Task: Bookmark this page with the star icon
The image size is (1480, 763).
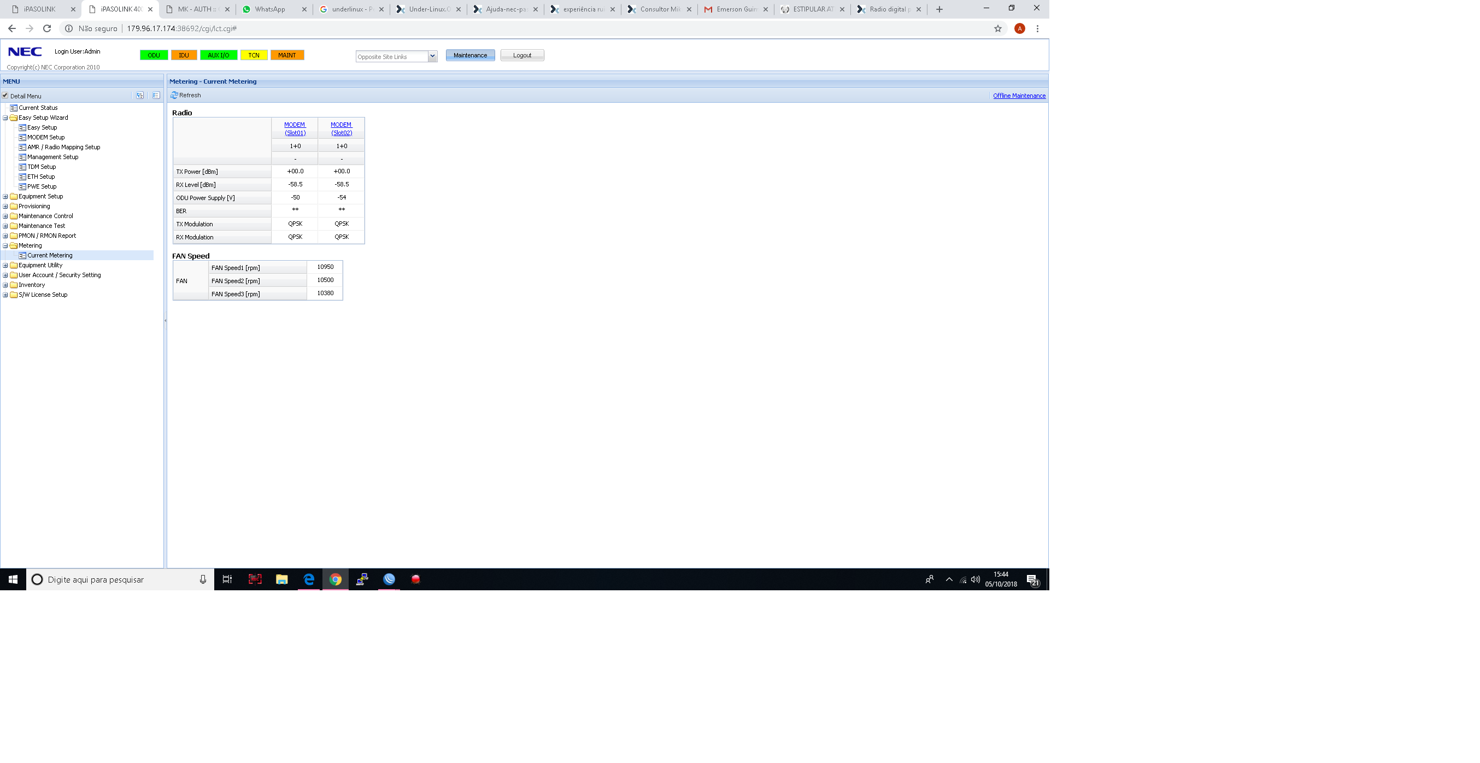Action: (x=997, y=29)
